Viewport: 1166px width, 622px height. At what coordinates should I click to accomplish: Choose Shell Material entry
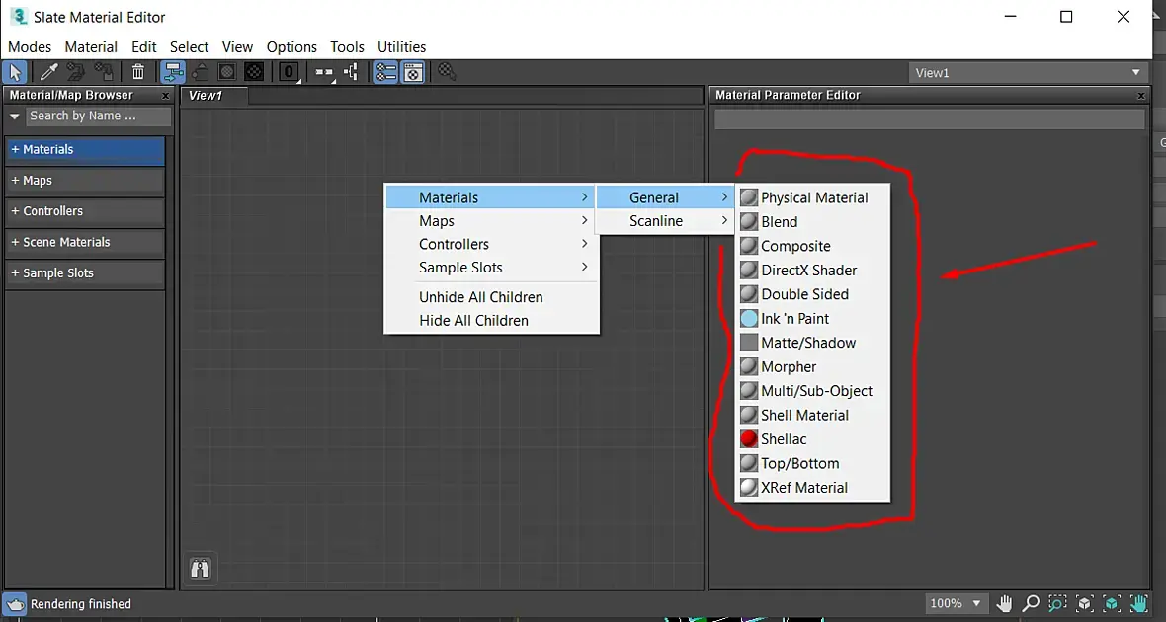coord(812,415)
